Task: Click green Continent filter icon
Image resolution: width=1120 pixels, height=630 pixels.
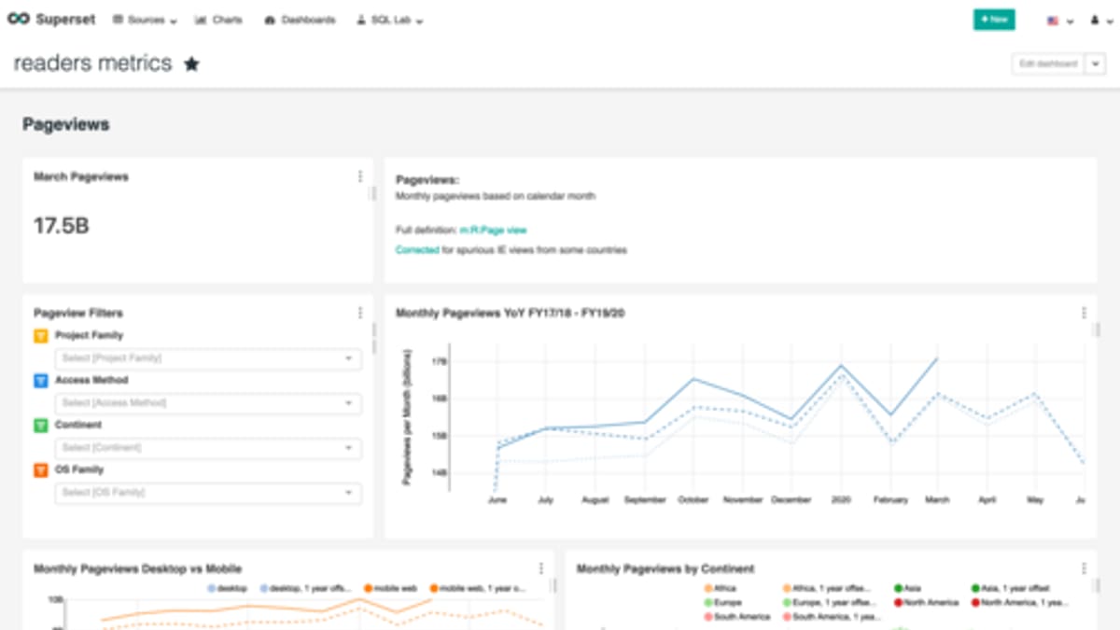Action: [x=40, y=426]
